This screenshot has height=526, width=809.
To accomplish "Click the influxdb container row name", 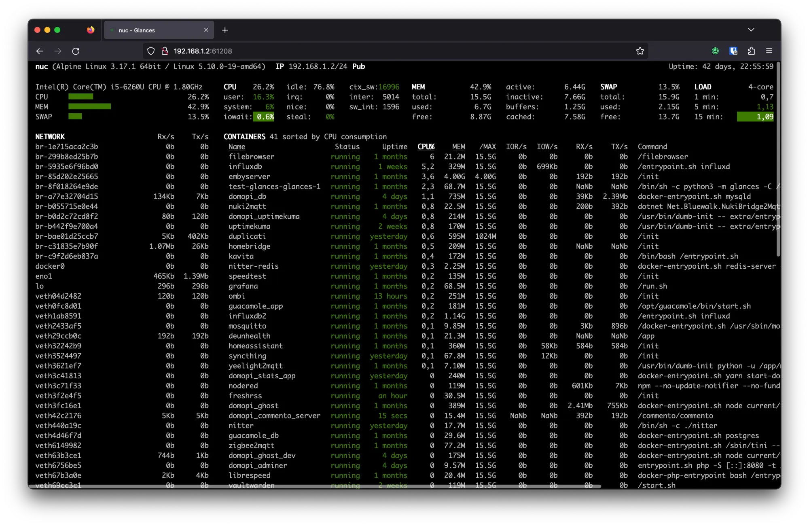I will (x=245, y=167).
